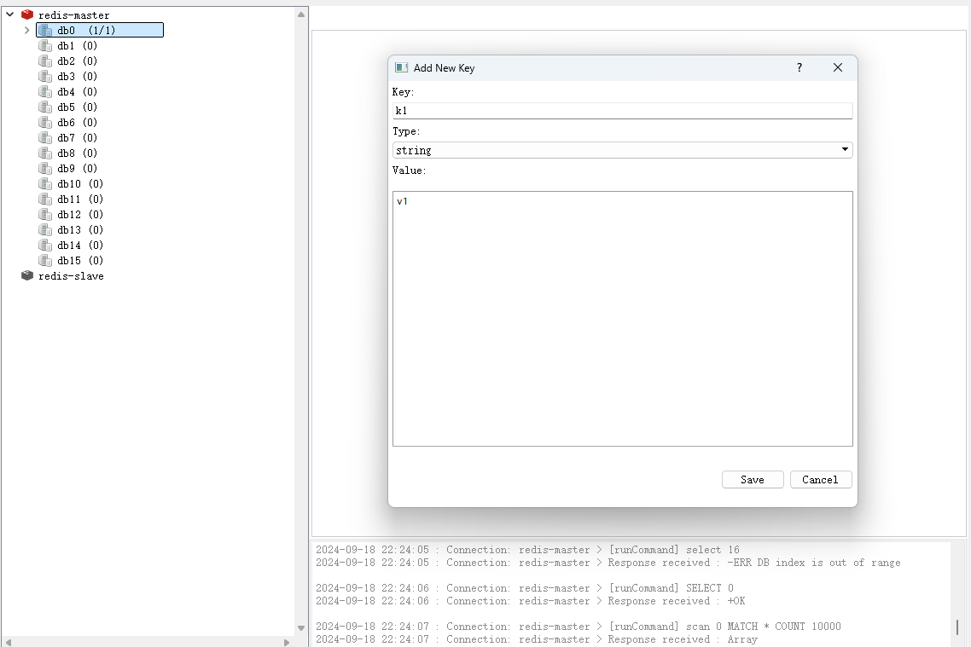Click the Add New Key dialog title icon

(x=401, y=68)
